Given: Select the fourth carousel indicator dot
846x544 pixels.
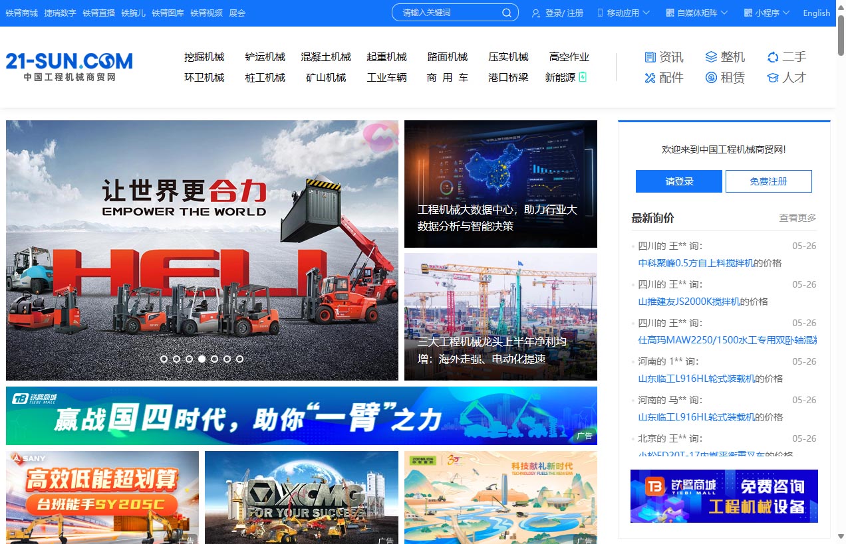Looking at the screenshot, I should tap(202, 359).
